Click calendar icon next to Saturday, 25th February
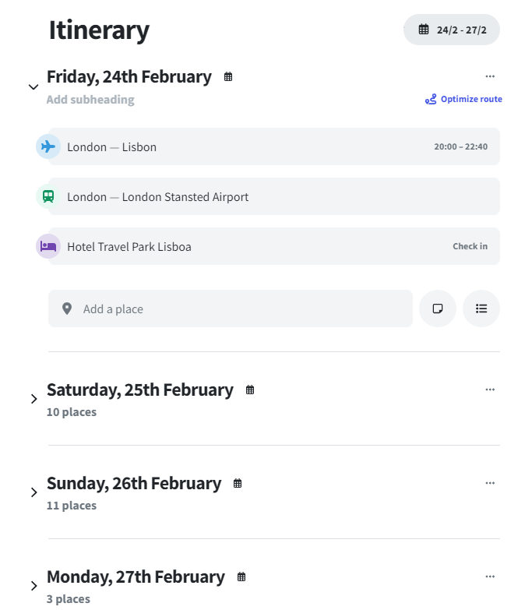Screen dimensions: 532x610 [x=250, y=390]
